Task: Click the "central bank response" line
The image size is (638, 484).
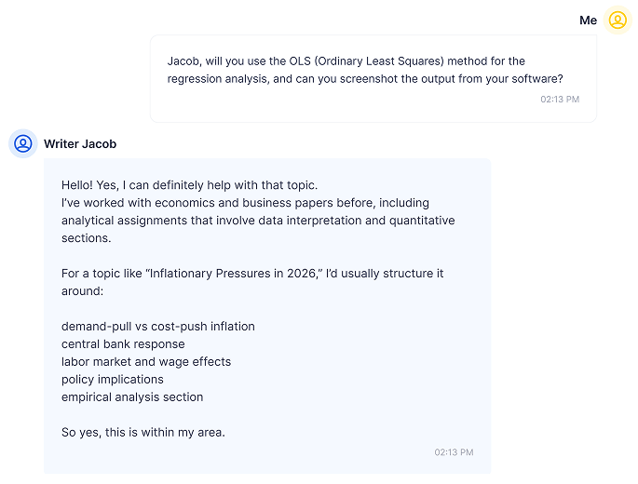Action: [x=123, y=344]
